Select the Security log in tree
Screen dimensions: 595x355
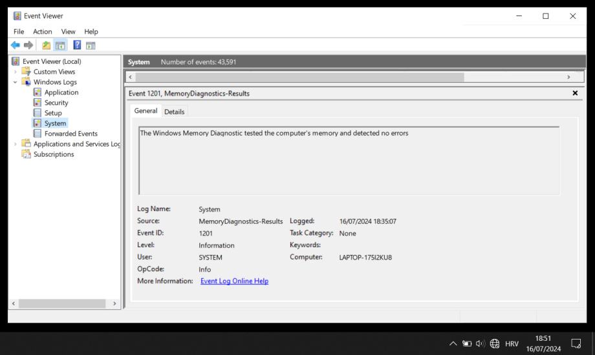tap(56, 103)
